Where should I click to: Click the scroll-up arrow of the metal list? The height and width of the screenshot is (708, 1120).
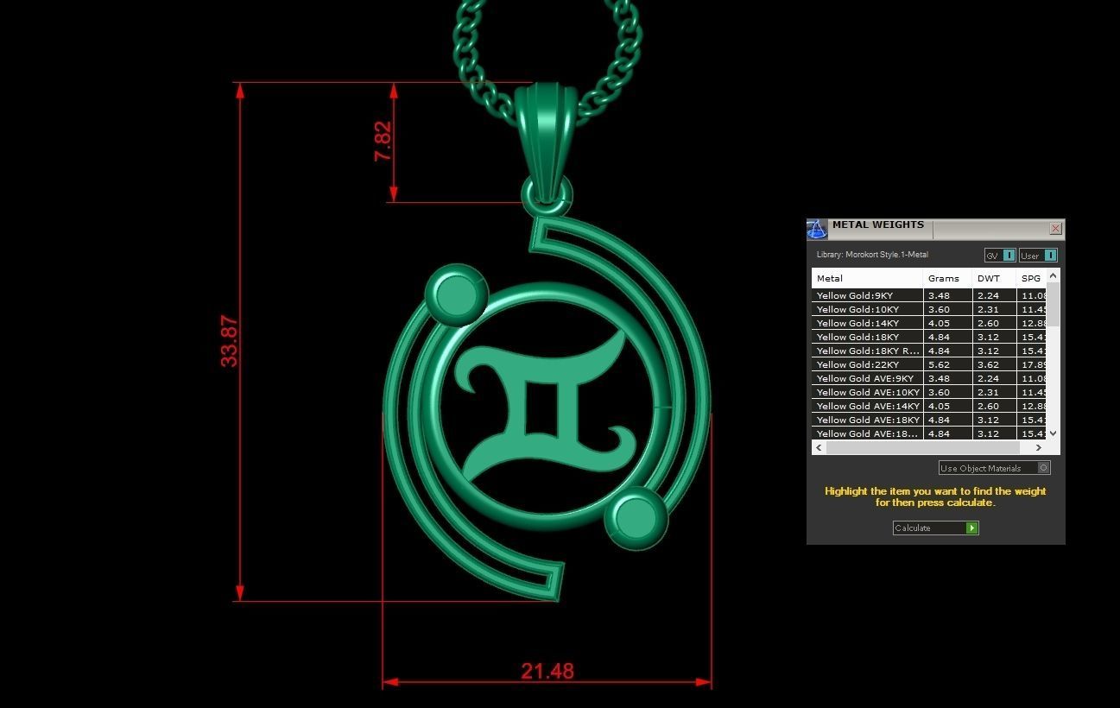tap(1053, 275)
